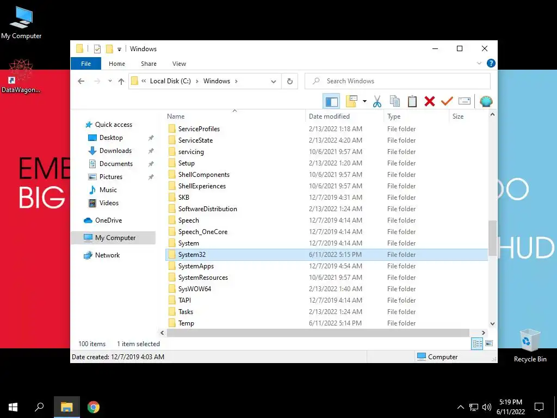Sort by the Date modified column
Screen dimensions: 557x418
coord(344,116)
